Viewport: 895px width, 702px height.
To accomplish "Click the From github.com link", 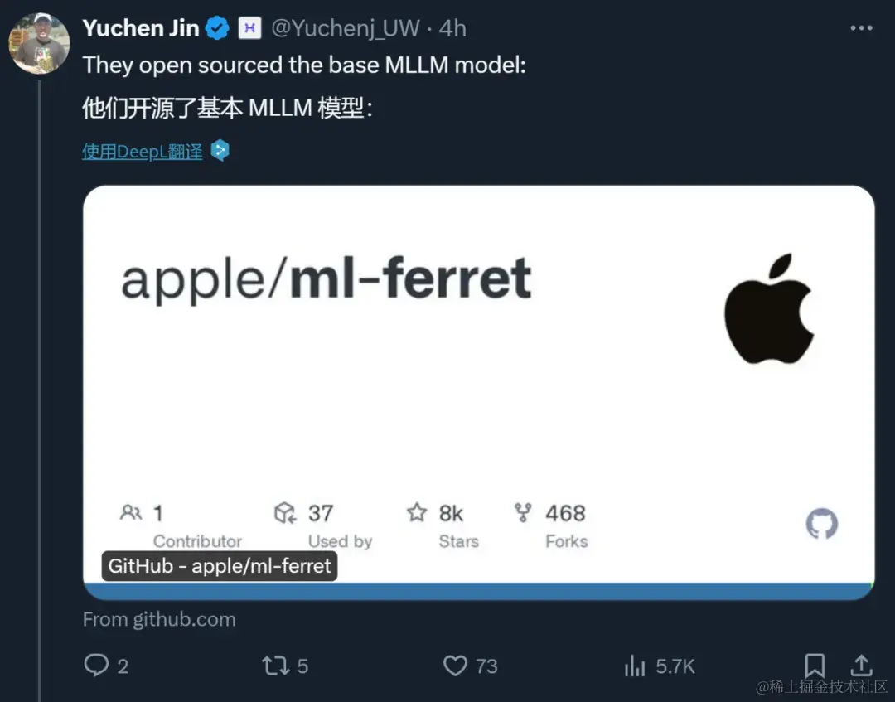I will pyautogui.click(x=159, y=619).
